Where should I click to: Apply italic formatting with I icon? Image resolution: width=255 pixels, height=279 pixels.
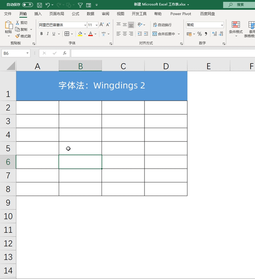tap(47, 34)
